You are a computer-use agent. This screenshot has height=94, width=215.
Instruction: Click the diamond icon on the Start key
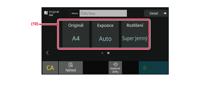click(145, 68)
